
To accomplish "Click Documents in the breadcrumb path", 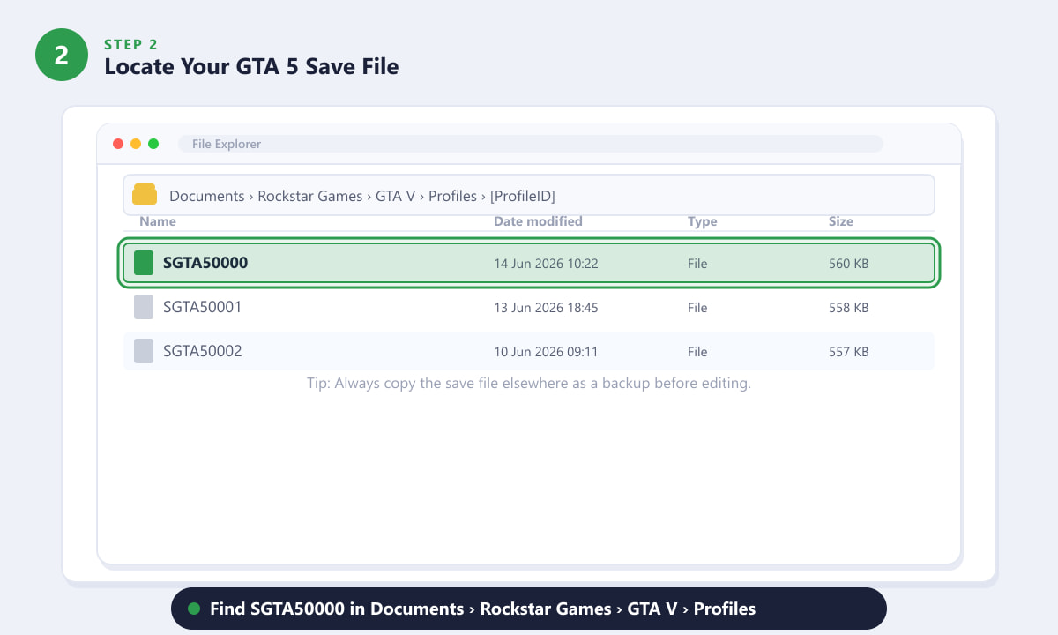I will click(x=207, y=196).
